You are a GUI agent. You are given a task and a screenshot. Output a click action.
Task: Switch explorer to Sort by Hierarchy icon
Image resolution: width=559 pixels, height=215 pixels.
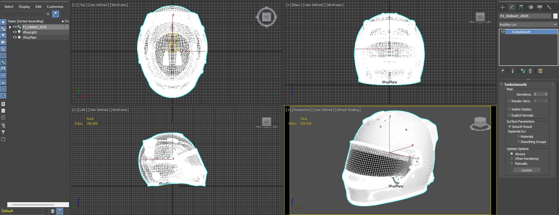60,211
